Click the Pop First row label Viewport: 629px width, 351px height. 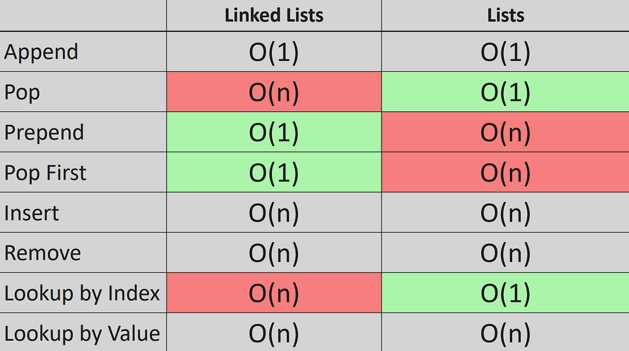pos(46,173)
